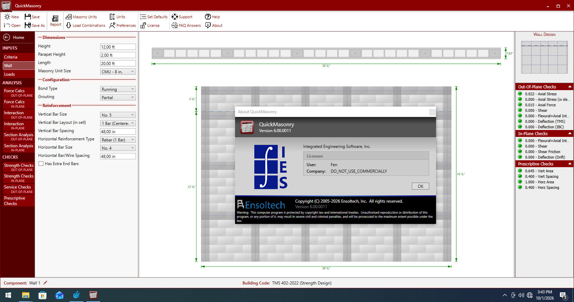Edit the Wall 1 component name with the pencil

point(45,283)
